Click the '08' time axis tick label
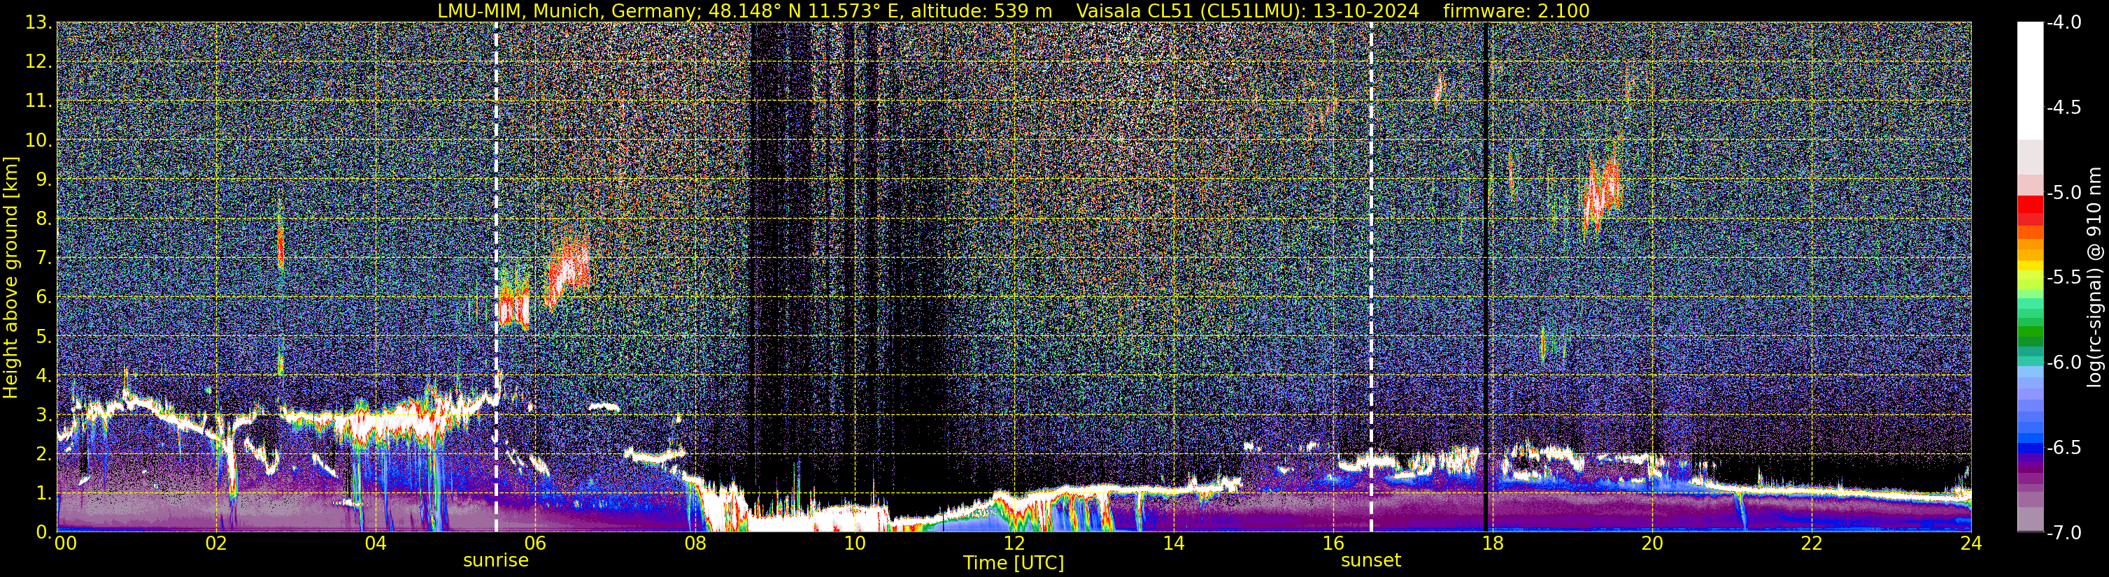2109x577 pixels. point(695,543)
